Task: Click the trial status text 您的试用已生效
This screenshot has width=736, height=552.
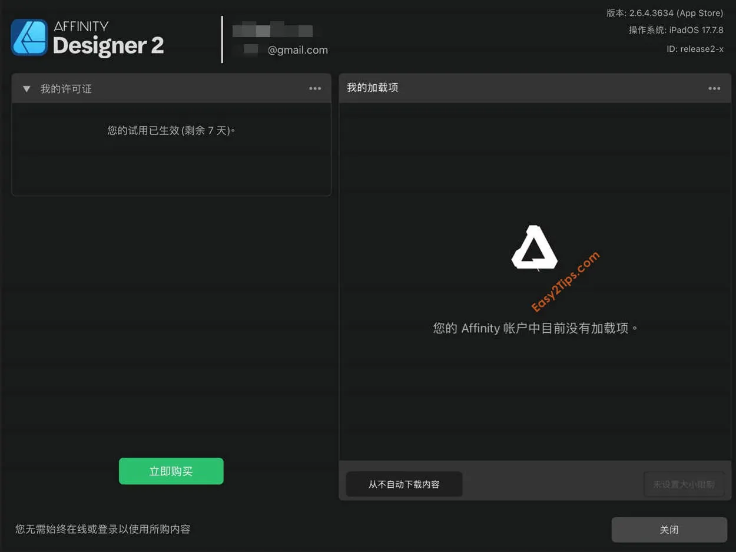Action: (171, 130)
